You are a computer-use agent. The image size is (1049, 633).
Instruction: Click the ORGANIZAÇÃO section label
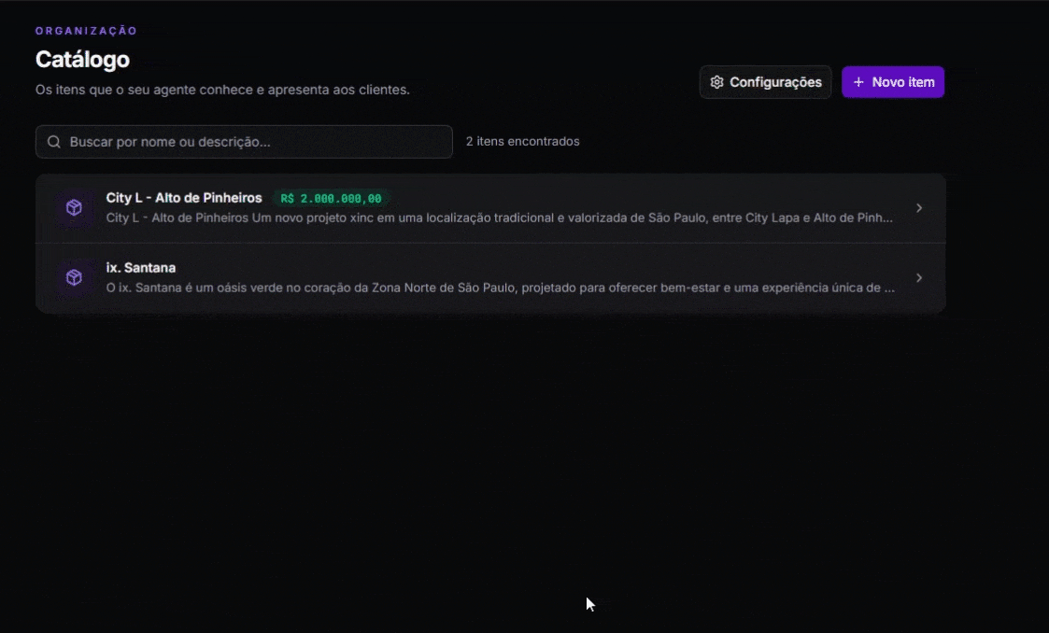pyautogui.click(x=86, y=31)
